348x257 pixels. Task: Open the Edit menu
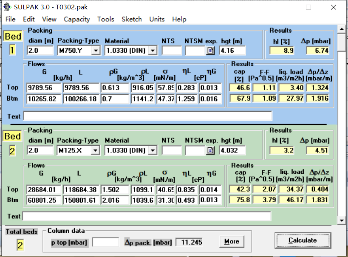[28, 19]
